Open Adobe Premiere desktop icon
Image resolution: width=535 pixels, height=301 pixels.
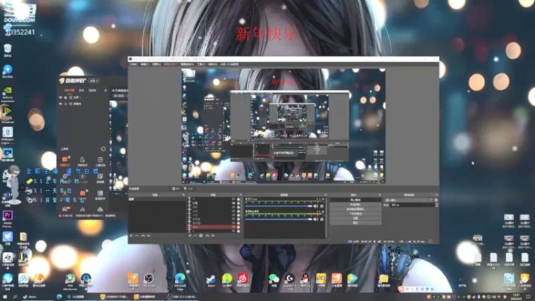[x=7, y=219]
